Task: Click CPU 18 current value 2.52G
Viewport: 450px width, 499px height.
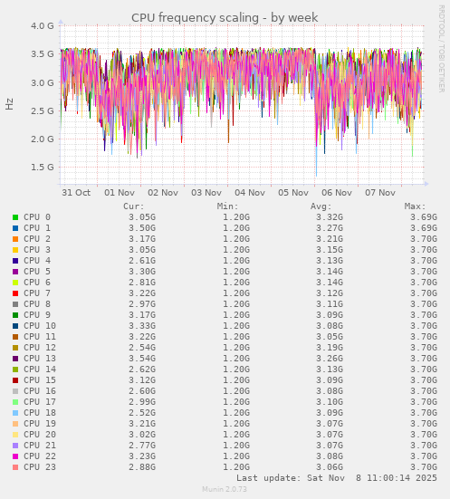Action: coord(142,413)
